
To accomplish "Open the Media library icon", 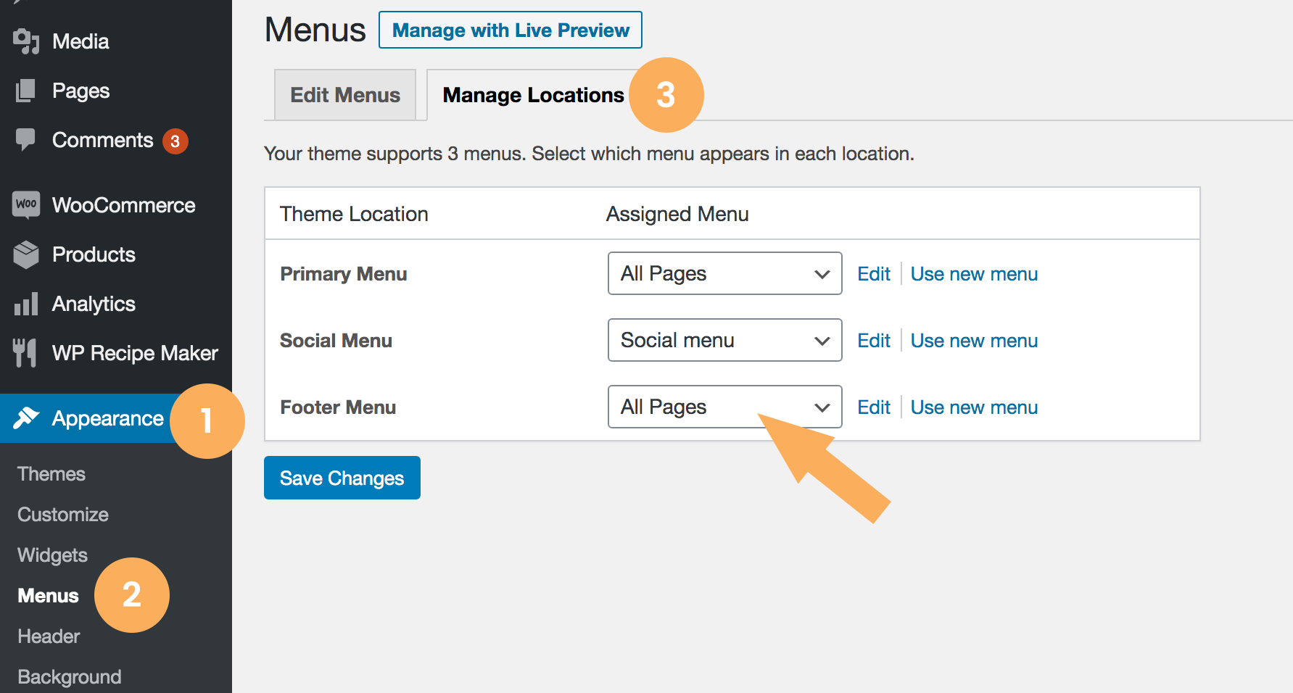I will (26, 41).
